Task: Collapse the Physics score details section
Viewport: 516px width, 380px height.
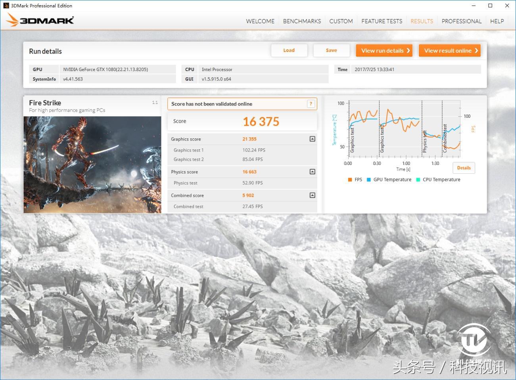Action: coord(312,171)
